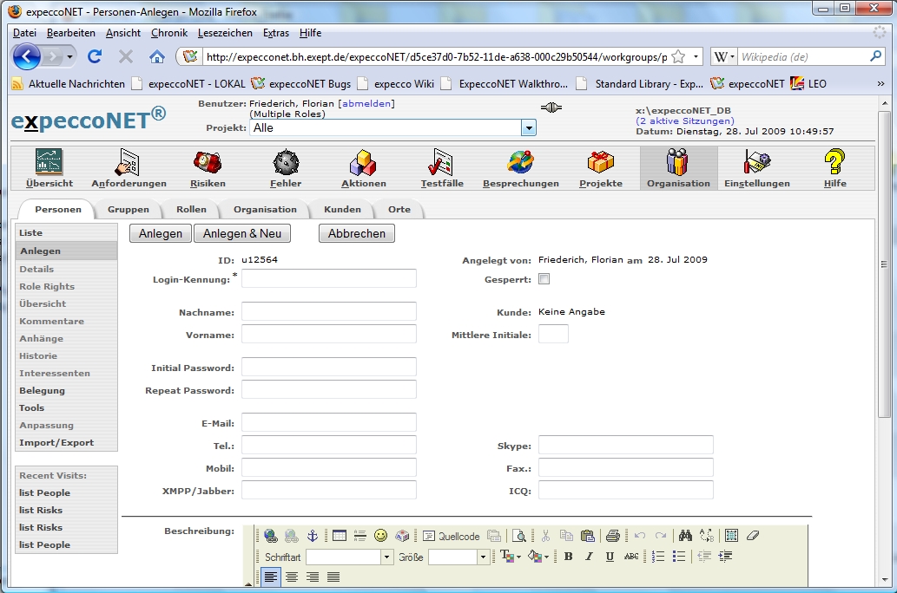Open the Lesezeichen menu
Viewport: 897px width, 593px height.
(225, 33)
